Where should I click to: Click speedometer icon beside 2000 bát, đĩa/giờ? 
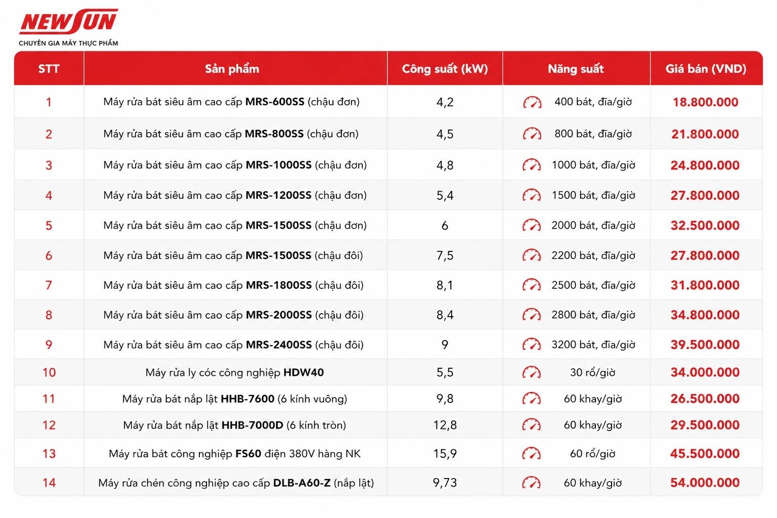(x=532, y=225)
